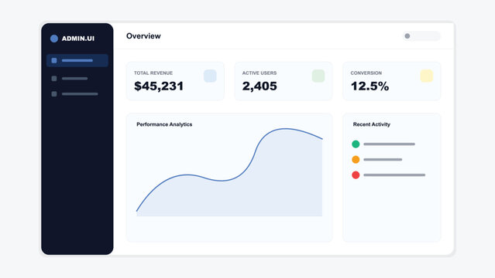Click the TOTAL REVENUE label

point(153,73)
